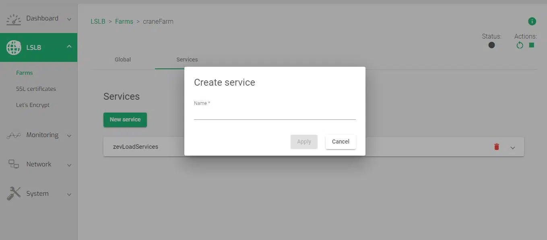This screenshot has height=240, width=547.
Task: Go to Farms via the breadcrumb link
Action: [124, 21]
